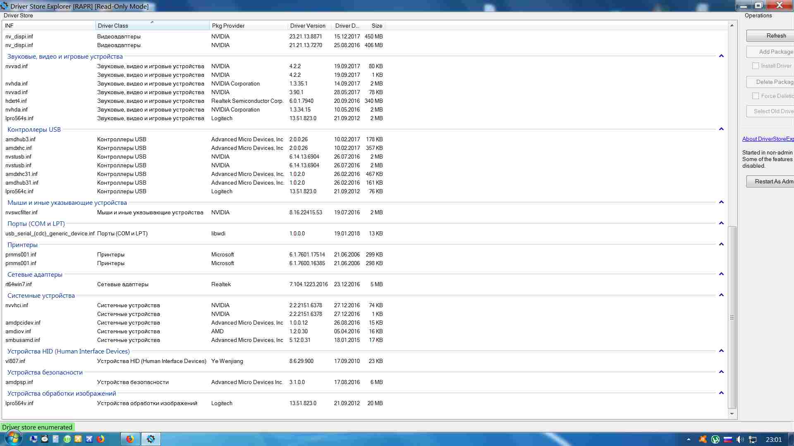This screenshot has height=446, width=794.
Task: Toggle the Force Deletion checkbox
Action: pyautogui.click(x=756, y=96)
